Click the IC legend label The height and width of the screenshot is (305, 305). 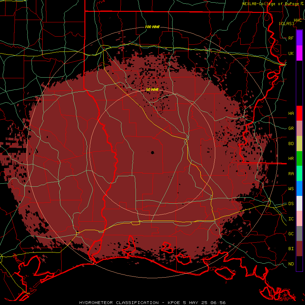(291, 219)
